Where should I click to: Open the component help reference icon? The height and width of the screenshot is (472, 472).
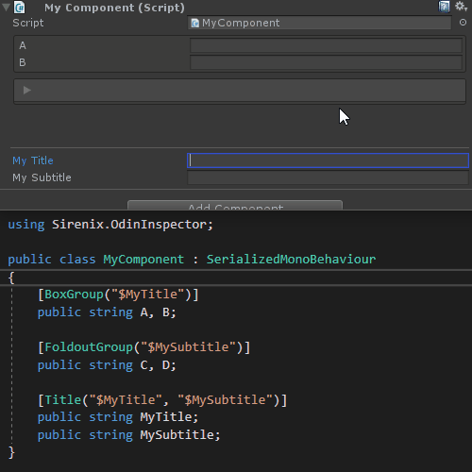point(444,7)
